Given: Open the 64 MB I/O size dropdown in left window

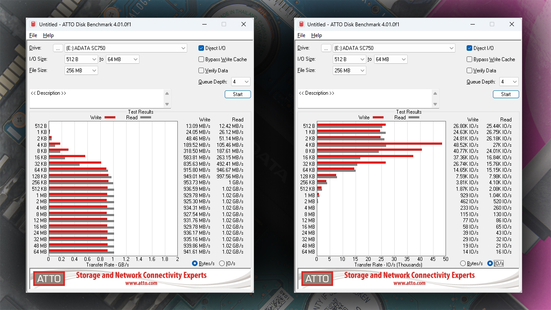Looking at the screenshot, I should [x=122, y=59].
